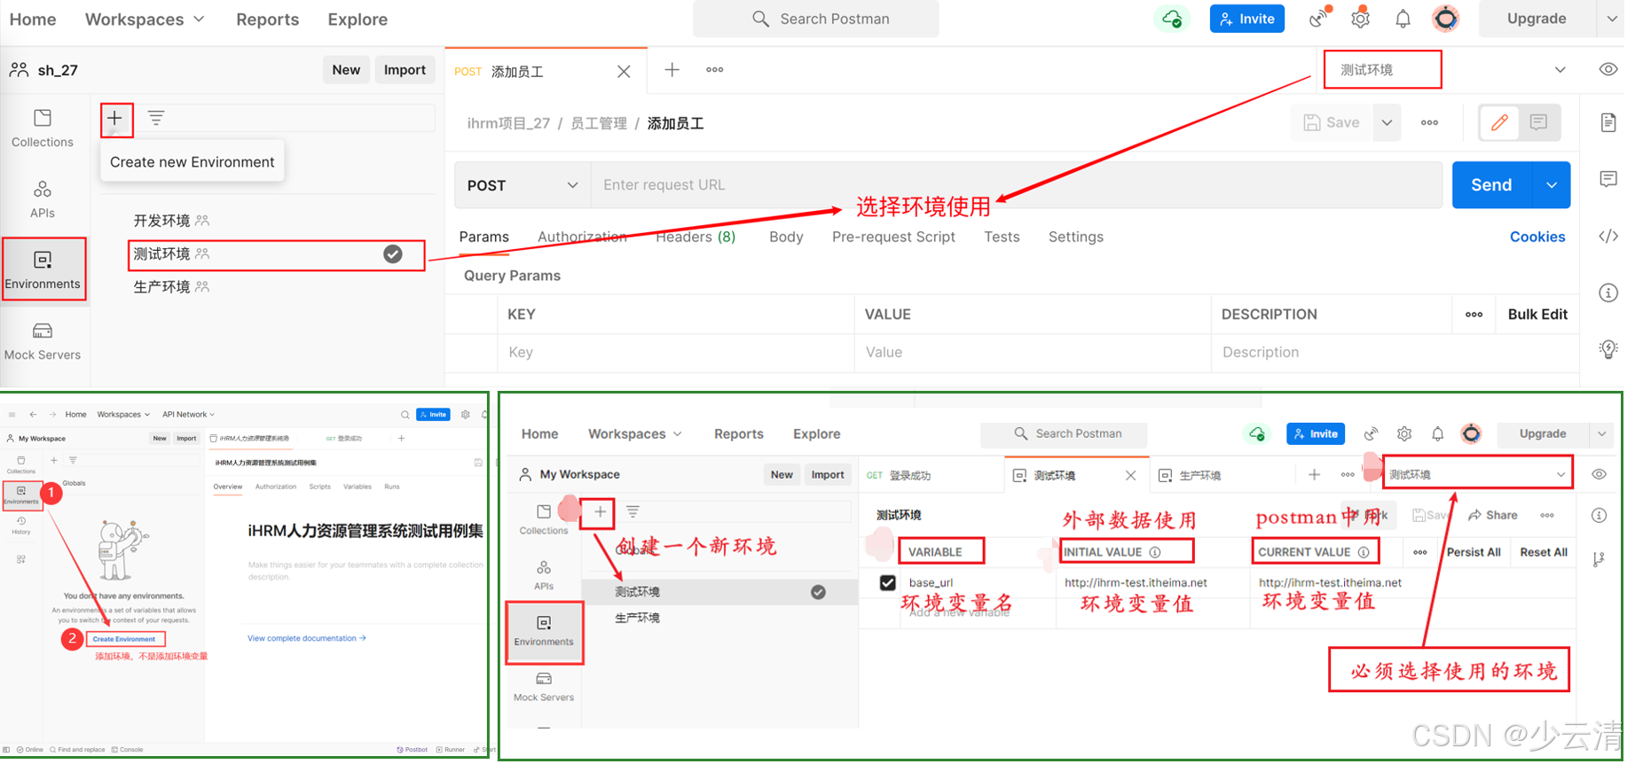1627x764 pixels.
Task: Toggle eye icon in bottom-right window
Action: point(1599,474)
